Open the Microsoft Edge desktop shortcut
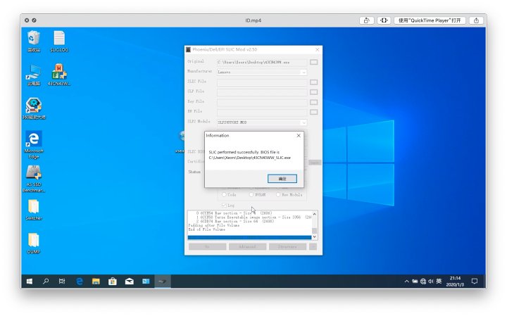 coord(33,139)
